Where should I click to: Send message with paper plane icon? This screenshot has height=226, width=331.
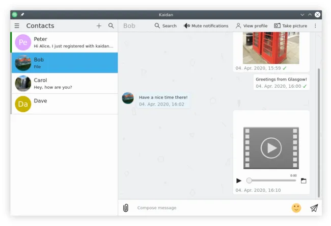[314, 208]
